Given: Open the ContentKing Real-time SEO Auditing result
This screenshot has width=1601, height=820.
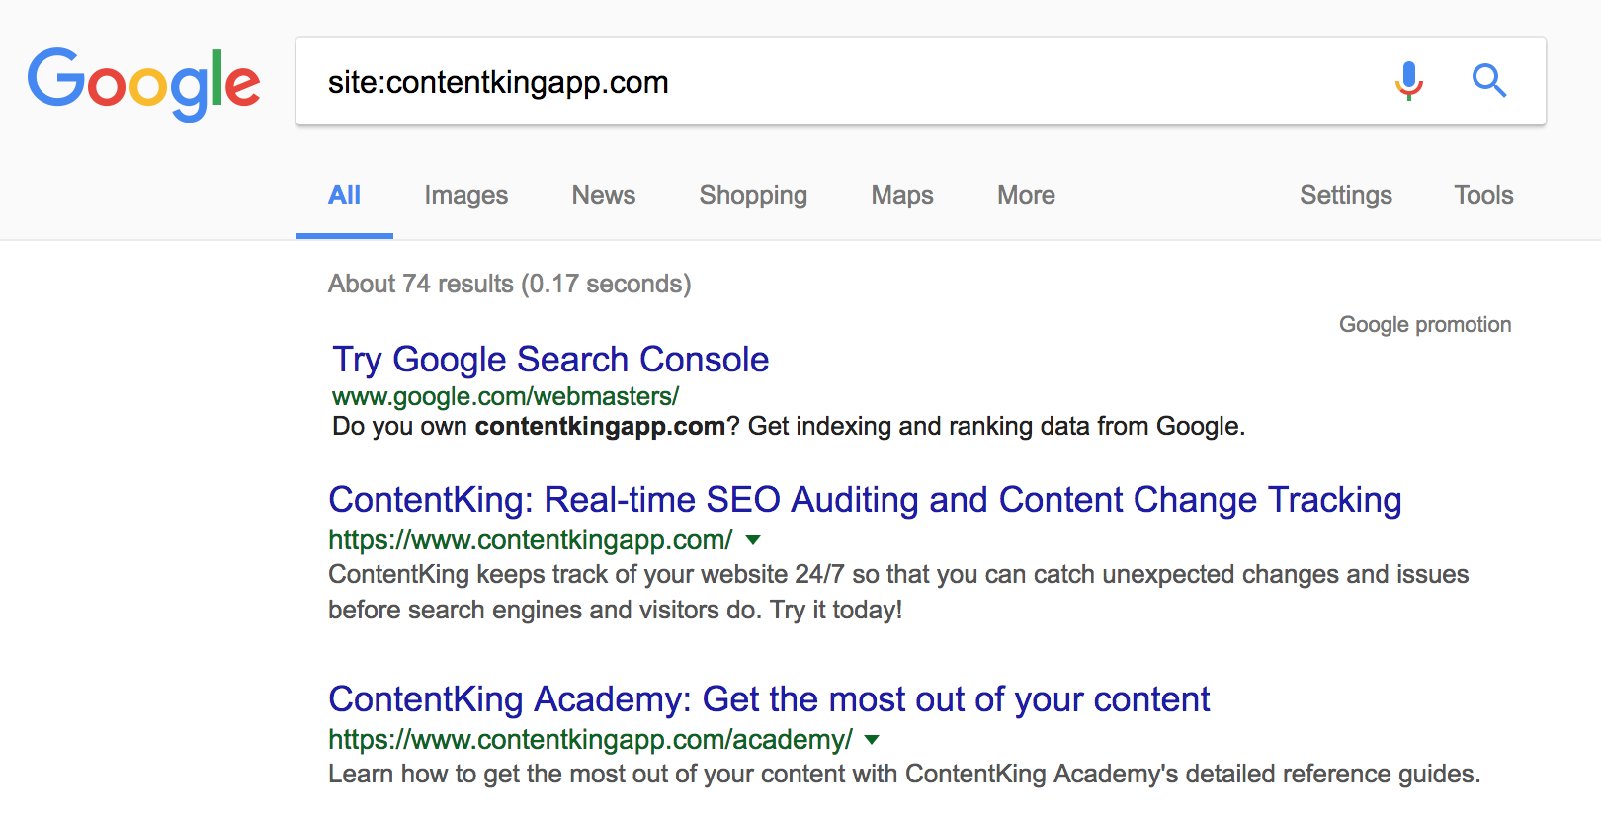Looking at the screenshot, I should coord(865,500).
